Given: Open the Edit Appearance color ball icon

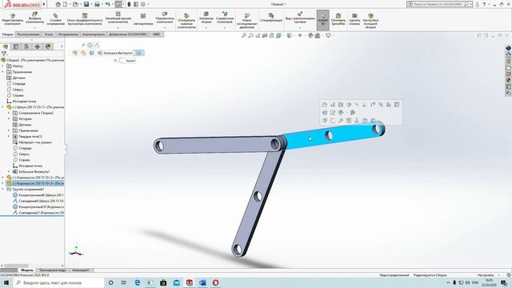Looking at the screenshot, I should tap(310, 35).
